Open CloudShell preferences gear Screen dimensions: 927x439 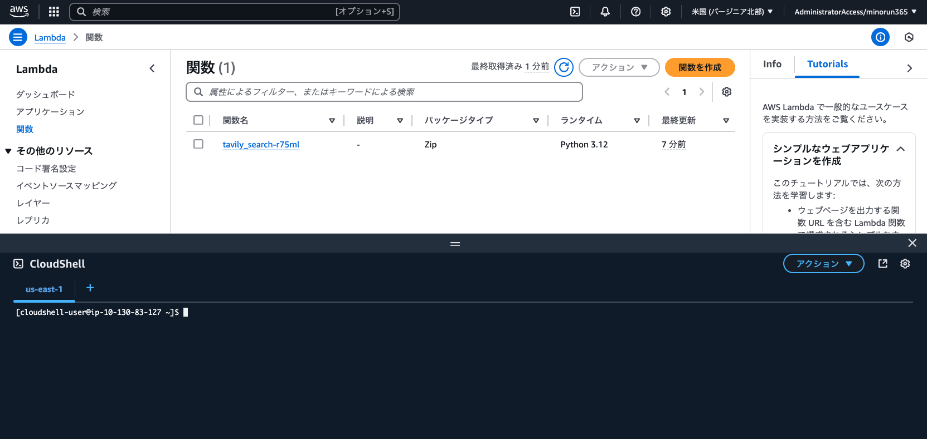click(x=905, y=264)
